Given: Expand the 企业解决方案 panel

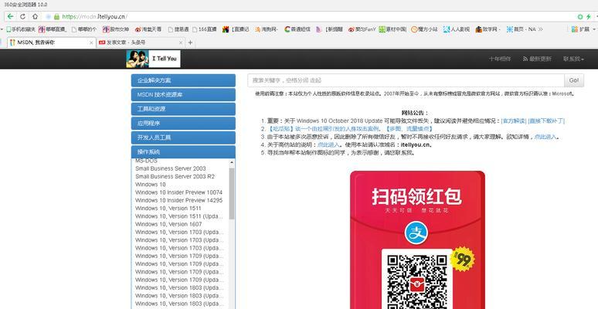Looking at the screenshot, I should point(183,80).
